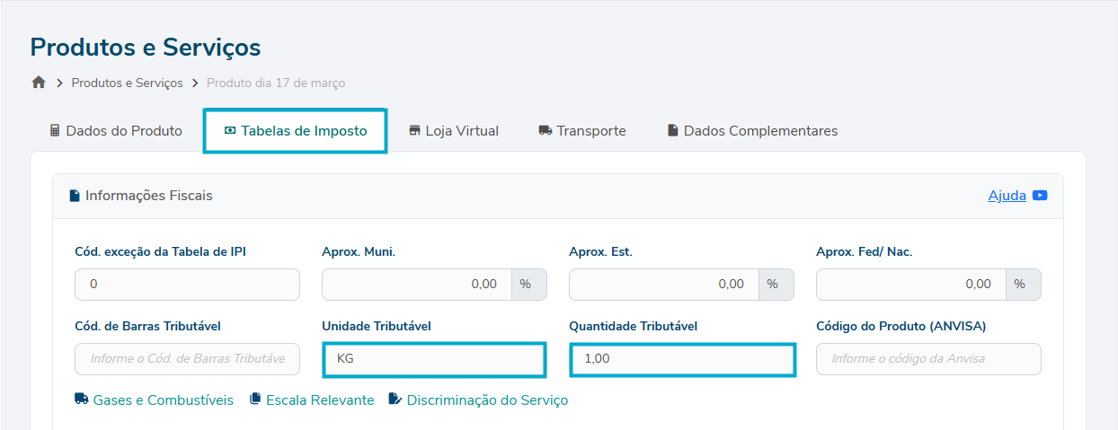The width and height of the screenshot is (1118, 430).
Task: Click the YouTube help video icon
Action: [1040, 196]
